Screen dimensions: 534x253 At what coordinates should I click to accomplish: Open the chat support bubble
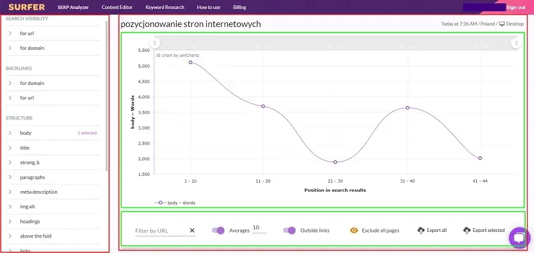[520, 238]
